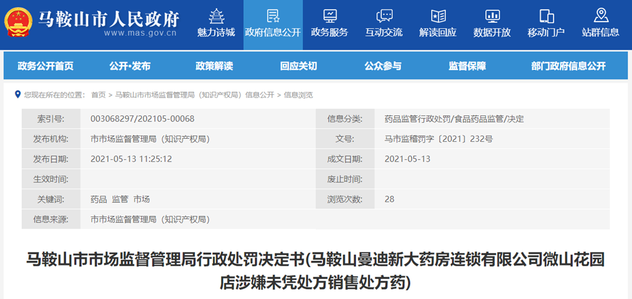Image resolution: width=632 pixels, height=299 pixels.
Task: Click 政务服务 monitor icon
Action: (330, 16)
